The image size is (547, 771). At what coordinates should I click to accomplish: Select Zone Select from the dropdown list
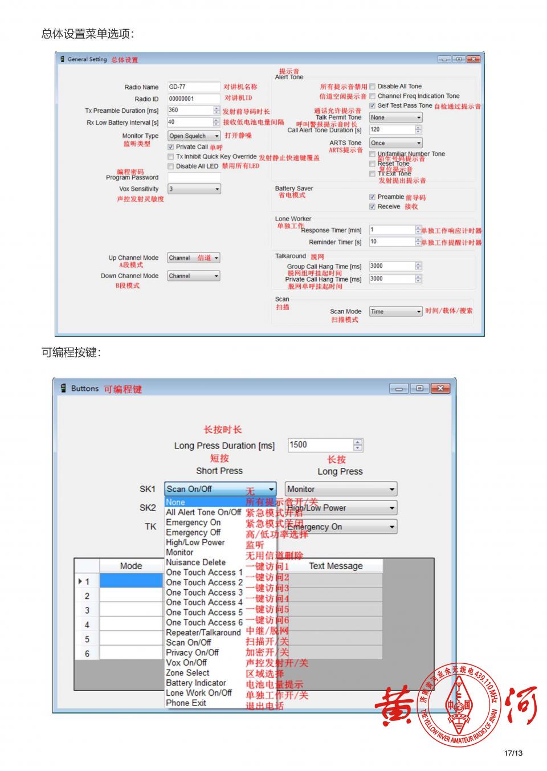(187, 673)
